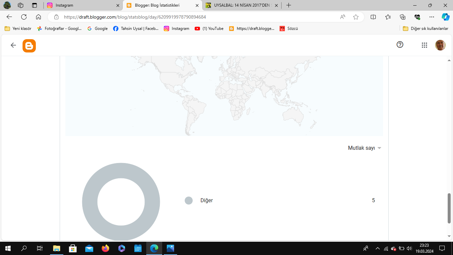
Task: Open the Google apps grid
Action: pos(424,45)
